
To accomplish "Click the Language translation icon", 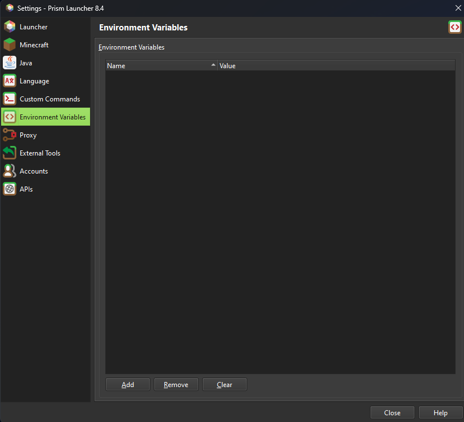I will coord(10,81).
